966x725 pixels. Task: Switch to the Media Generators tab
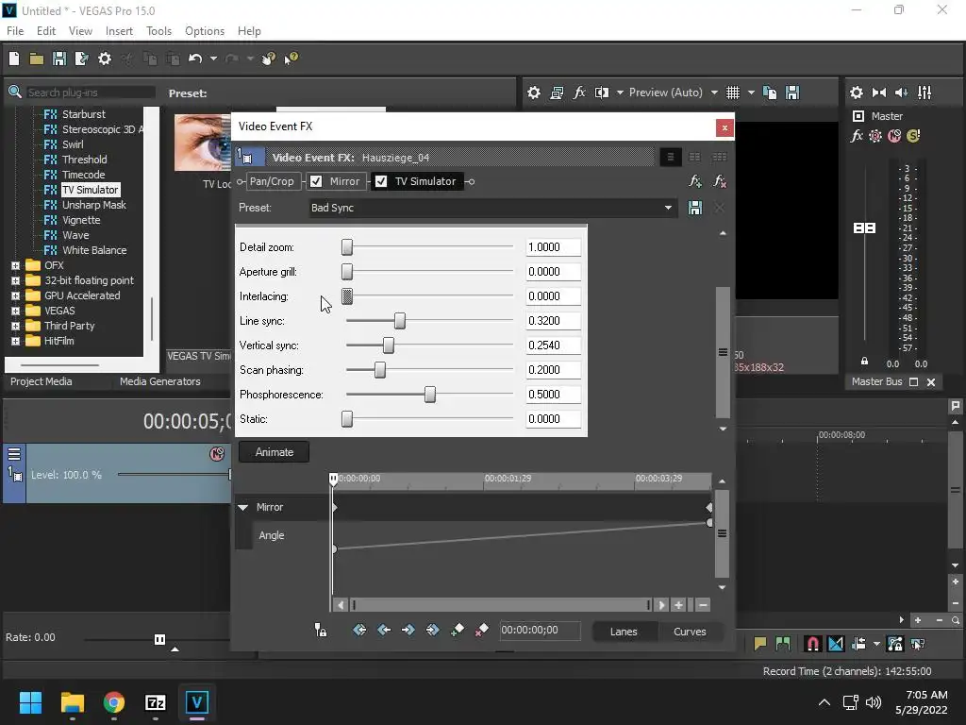point(160,381)
